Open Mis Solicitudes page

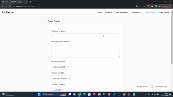(122, 12)
